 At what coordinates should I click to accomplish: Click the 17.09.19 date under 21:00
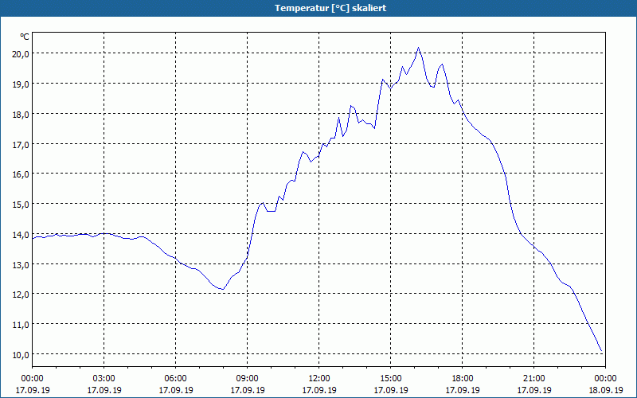point(533,390)
